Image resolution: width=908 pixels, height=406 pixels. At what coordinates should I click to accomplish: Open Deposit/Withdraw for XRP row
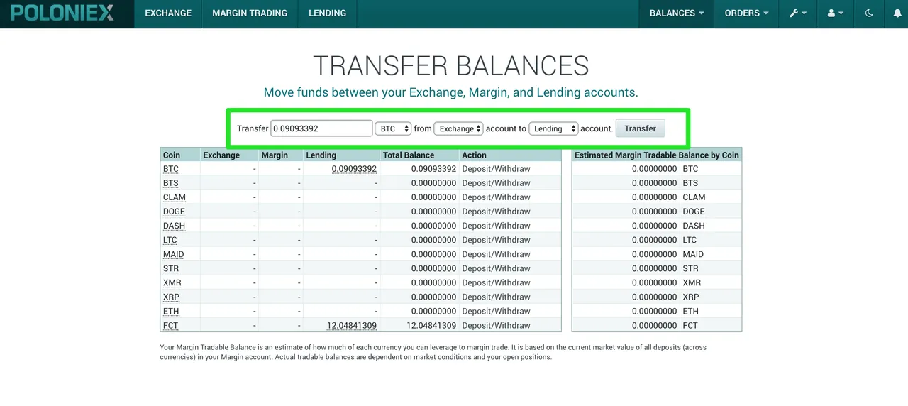(x=496, y=297)
